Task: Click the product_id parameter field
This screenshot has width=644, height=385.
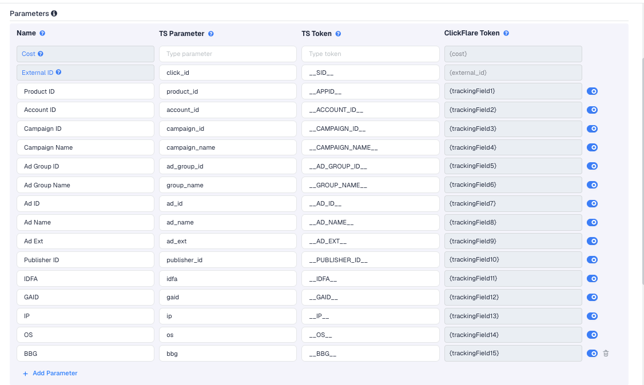Action: [228, 91]
